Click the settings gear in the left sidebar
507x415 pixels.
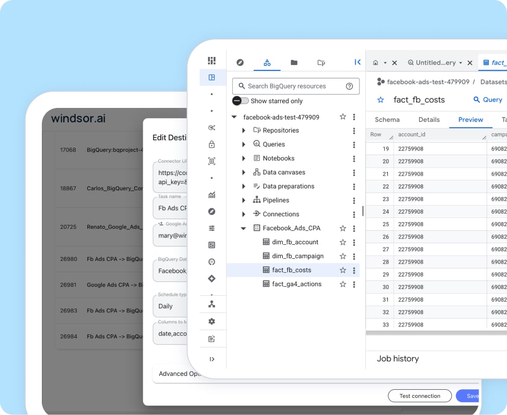(211, 321)
